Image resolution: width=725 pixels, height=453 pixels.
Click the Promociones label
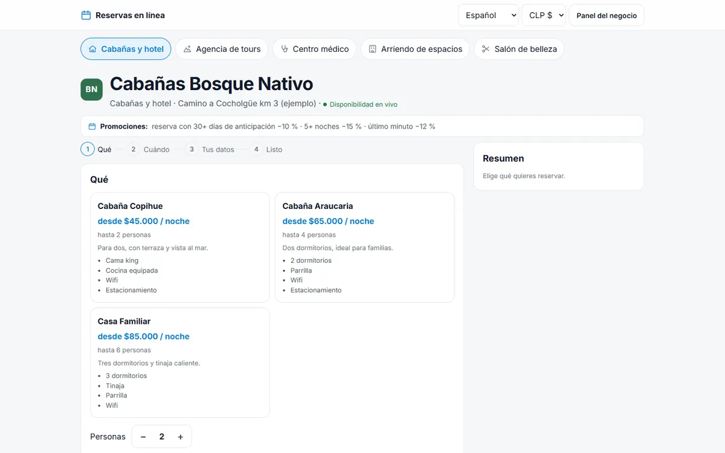(124, 126)
